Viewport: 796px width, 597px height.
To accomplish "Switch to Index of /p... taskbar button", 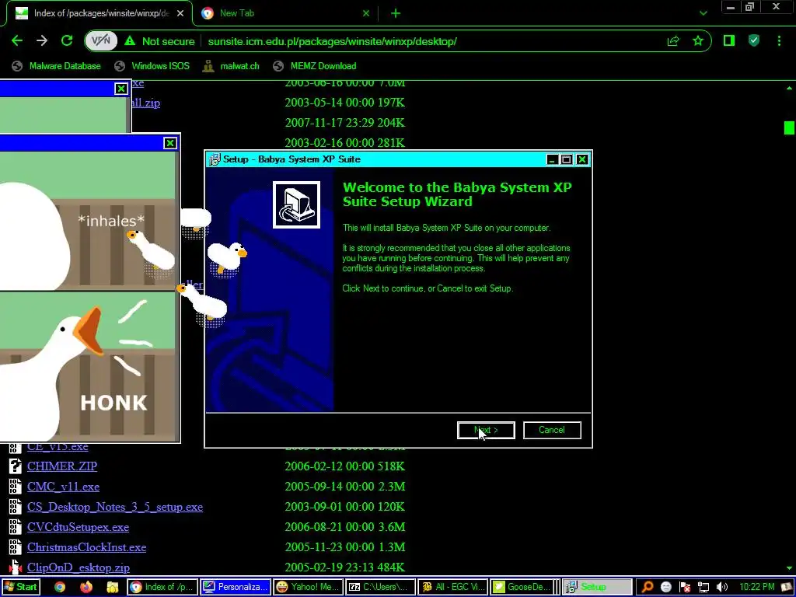I will click(162, 587).
